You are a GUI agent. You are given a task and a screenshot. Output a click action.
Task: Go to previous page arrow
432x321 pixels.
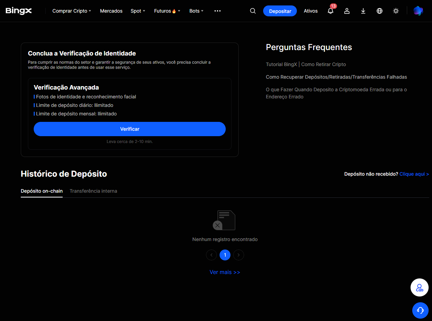point(211,255)
